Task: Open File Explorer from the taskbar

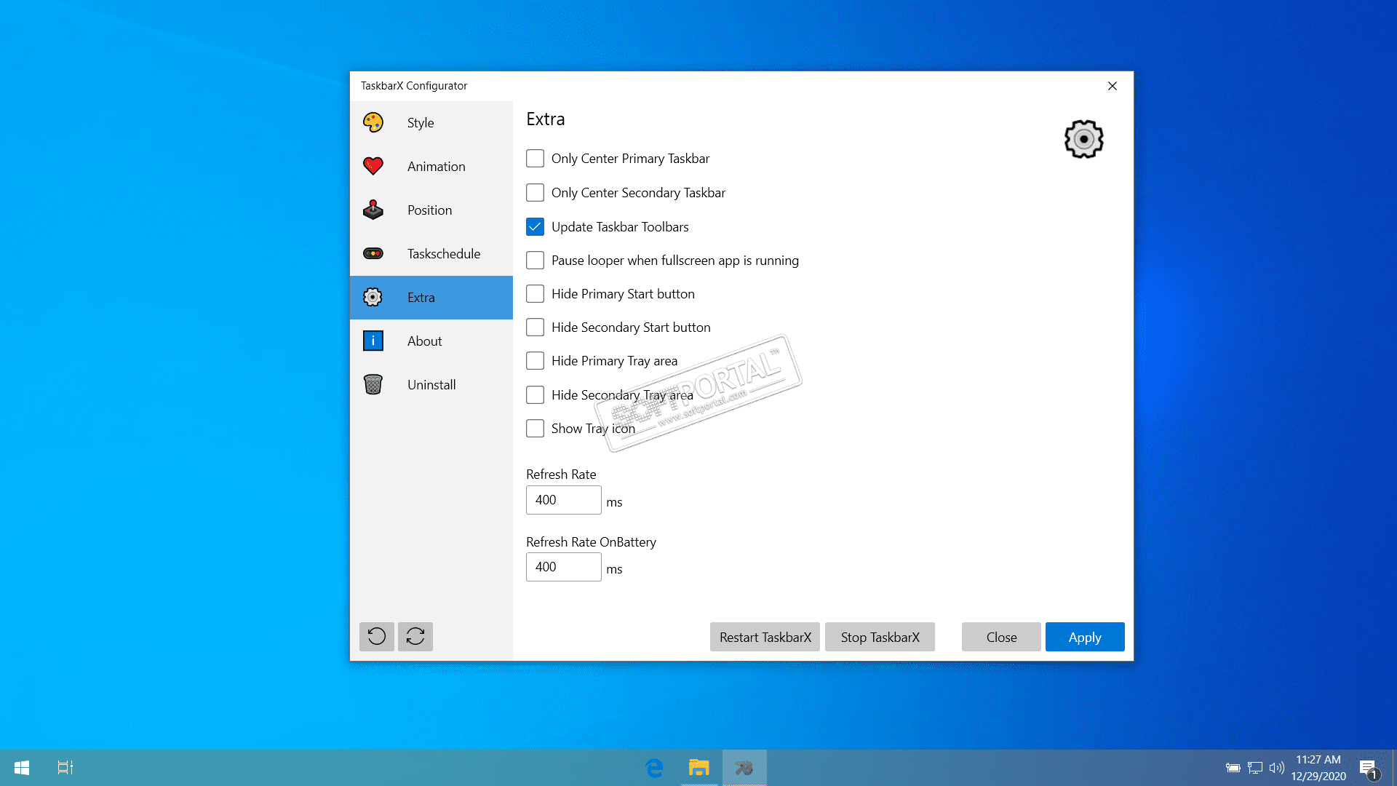Action: pyautogui.click(x=698, y=768)
